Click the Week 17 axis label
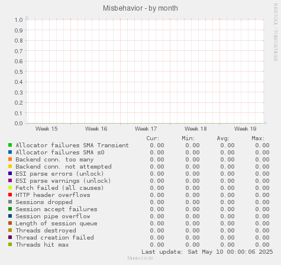The width and height of the screenshot is (281, 265). pos(146,129)
